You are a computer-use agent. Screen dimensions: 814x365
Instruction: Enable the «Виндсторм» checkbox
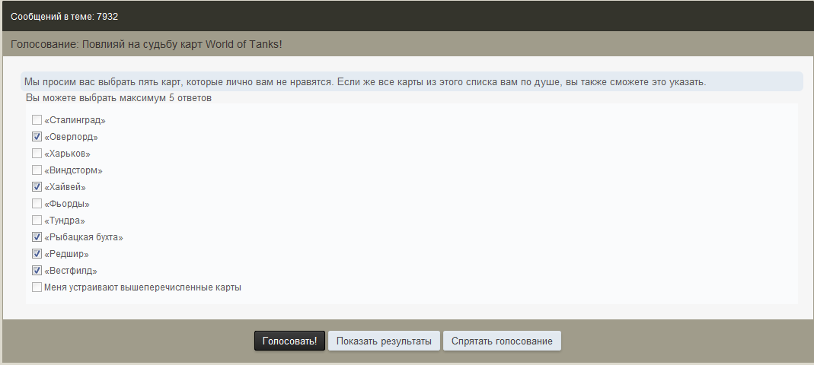37,170
